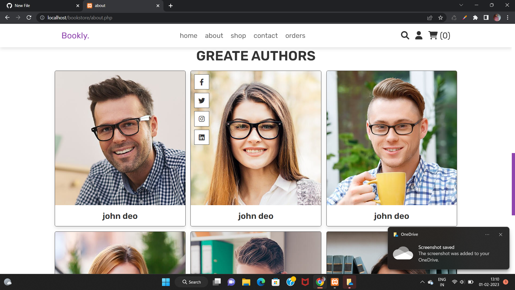Open the search icon in Bookly header
The image size is (515, 290).
405,35
